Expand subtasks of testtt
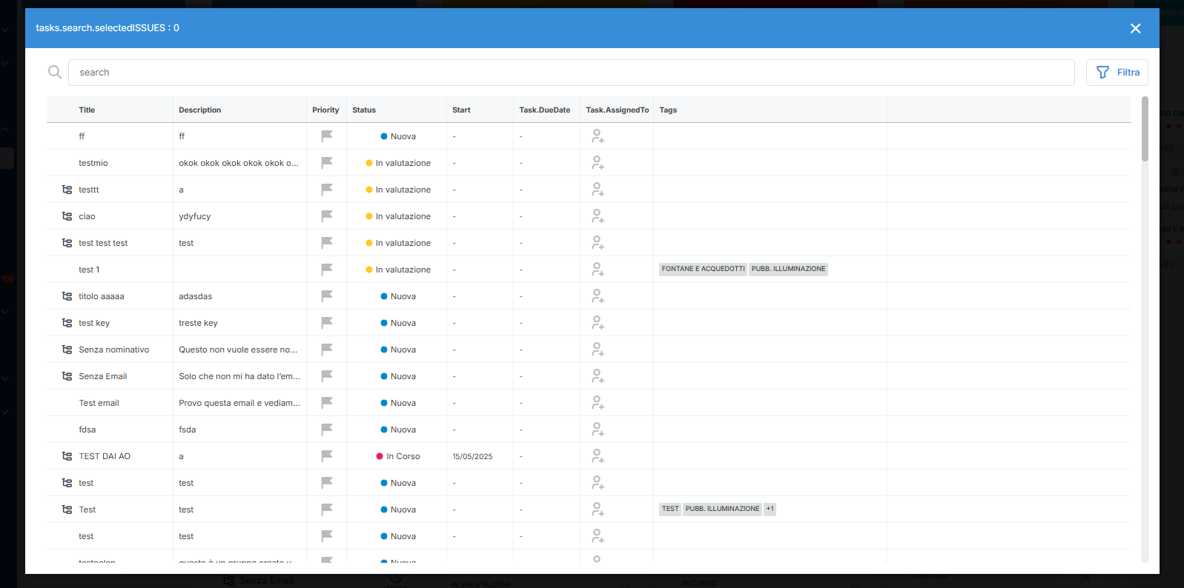1184x588 pixels. 67,190
